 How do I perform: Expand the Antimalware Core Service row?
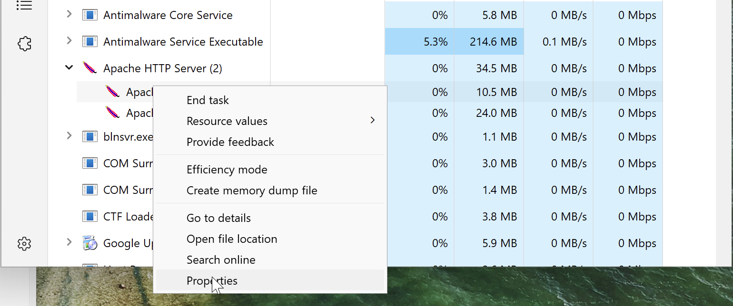pyautogui.click(x=69, y=15)
